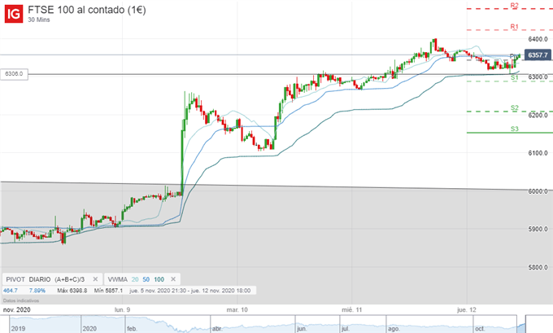Click the FTSE 100 al contado title

pyautogui.click(x=87, y=10)
